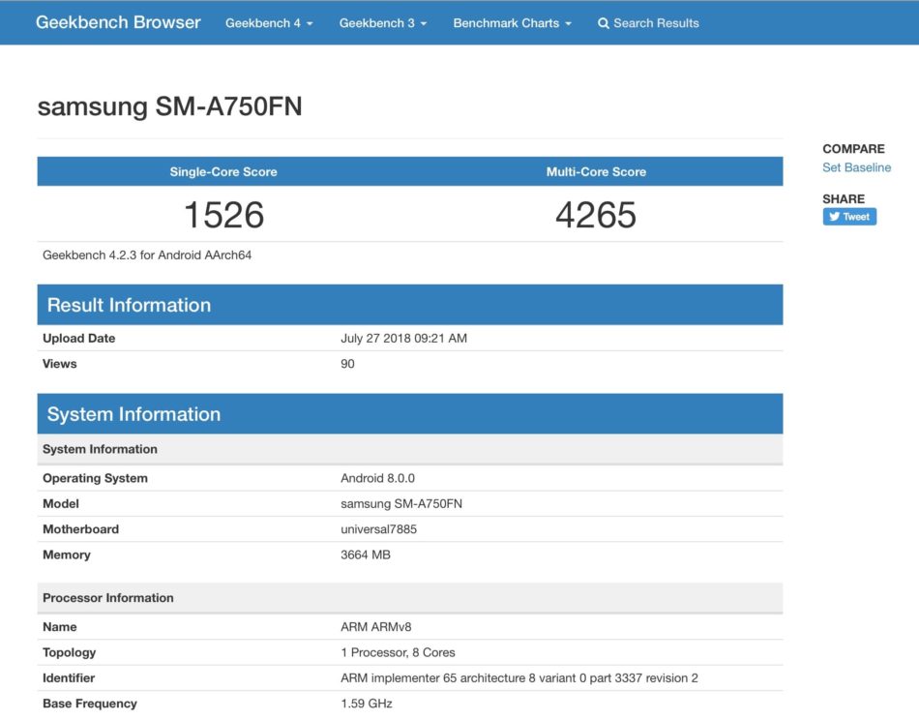Select the Geekbench 4.2.3 for Android AArch64 text
The width and height of the screenshot is (919, 720).
147,255
